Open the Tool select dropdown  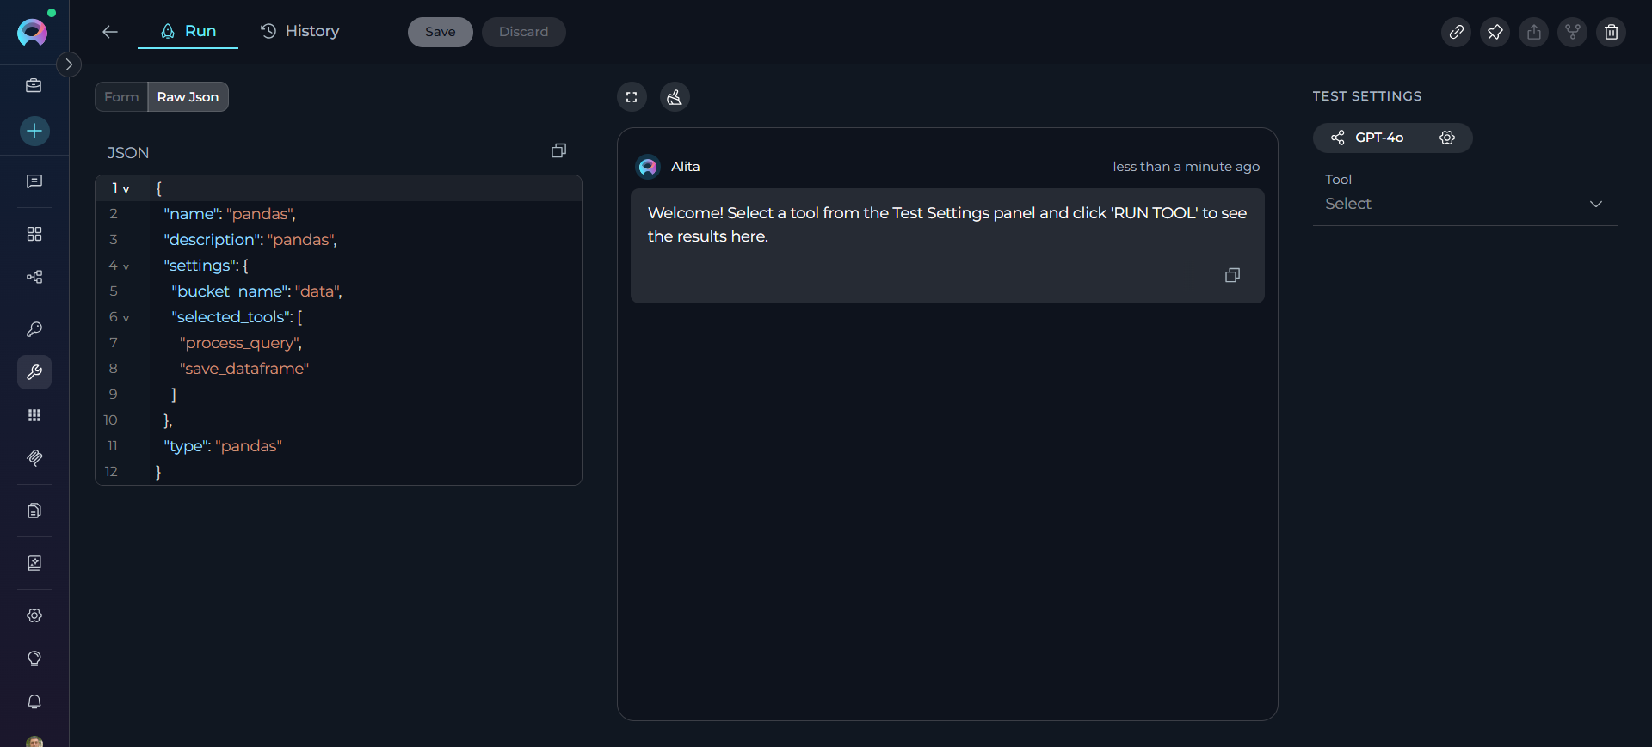(1464, 204)
